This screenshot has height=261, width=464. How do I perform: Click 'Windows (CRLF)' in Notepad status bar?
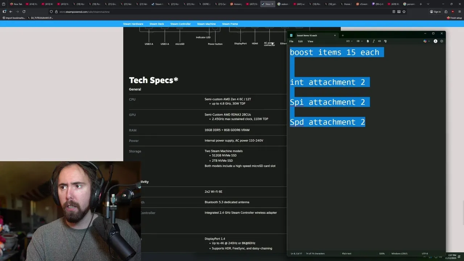tap(399, 253)
